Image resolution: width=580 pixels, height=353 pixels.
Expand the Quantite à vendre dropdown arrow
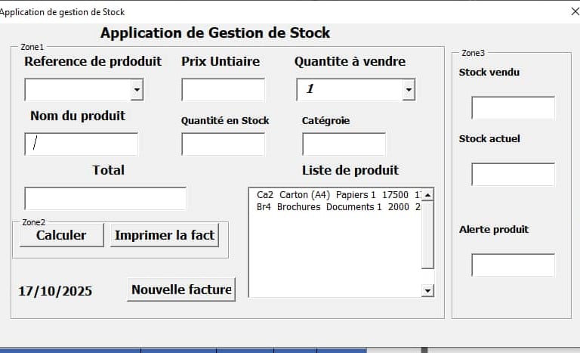pyautogui.click(x=409, y=90)
